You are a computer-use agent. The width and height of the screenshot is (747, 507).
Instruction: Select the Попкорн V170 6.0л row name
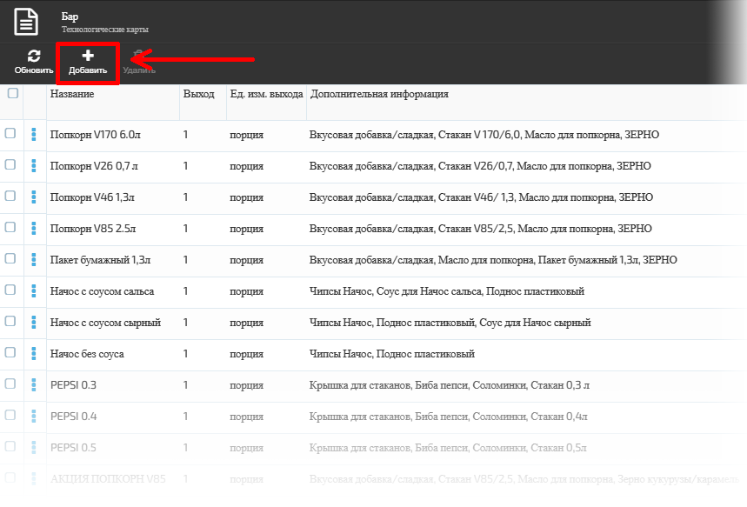95,135
